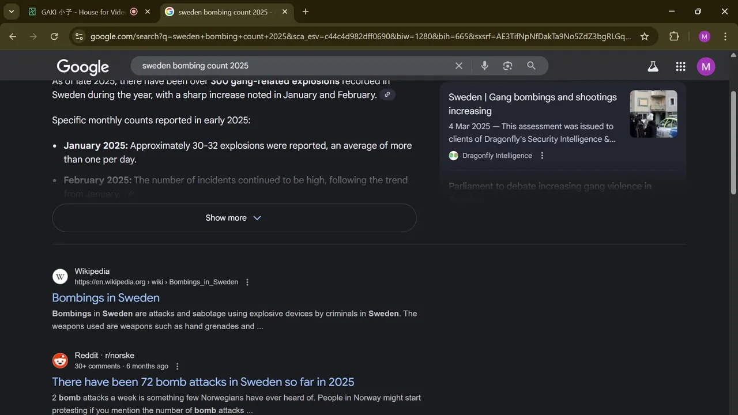Open Google account avatar M
Image resolution: width=738 pixels, height=415 pixels.
[x=706, y=66]
